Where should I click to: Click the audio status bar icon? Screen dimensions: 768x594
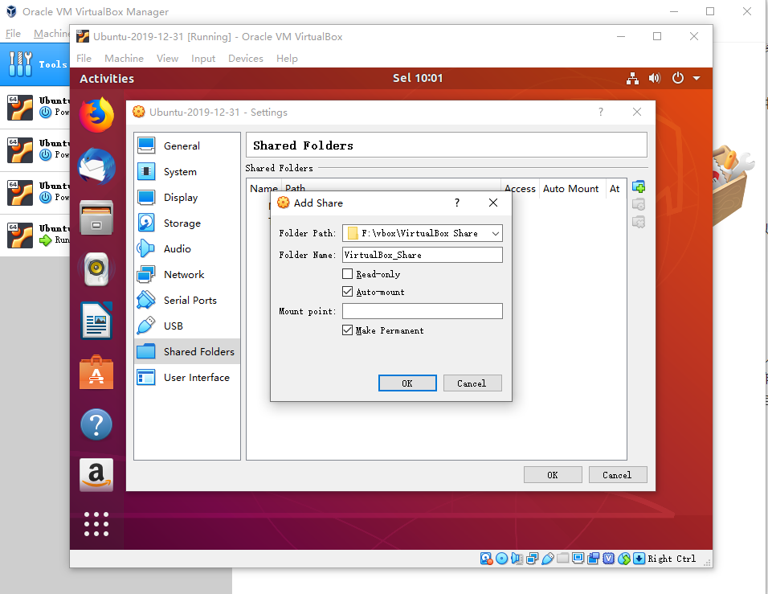(517, 559)
